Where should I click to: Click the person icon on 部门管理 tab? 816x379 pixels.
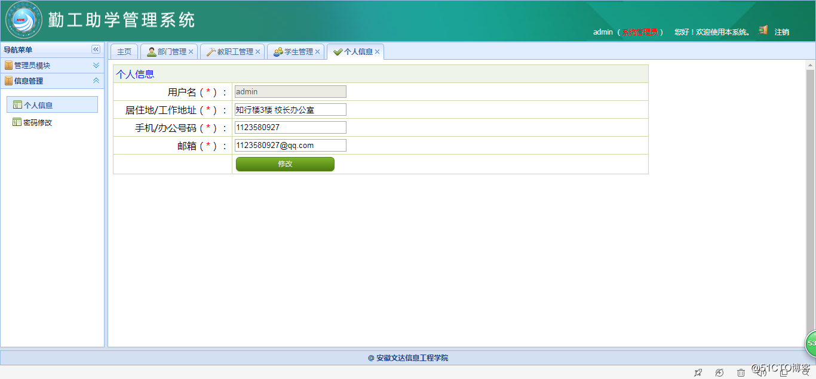pos(152,52)
